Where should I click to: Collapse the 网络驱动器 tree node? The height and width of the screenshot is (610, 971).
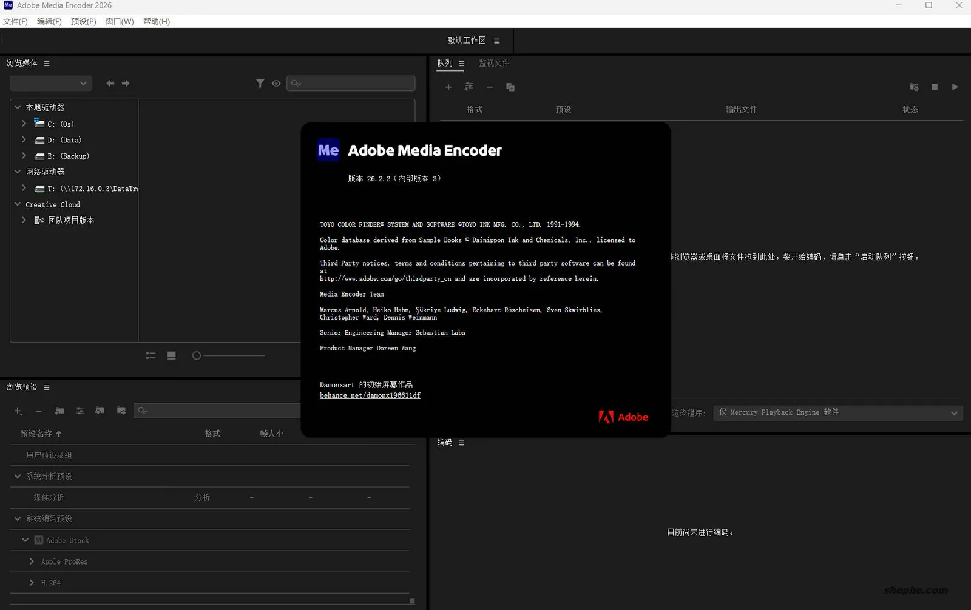[18, 172]
